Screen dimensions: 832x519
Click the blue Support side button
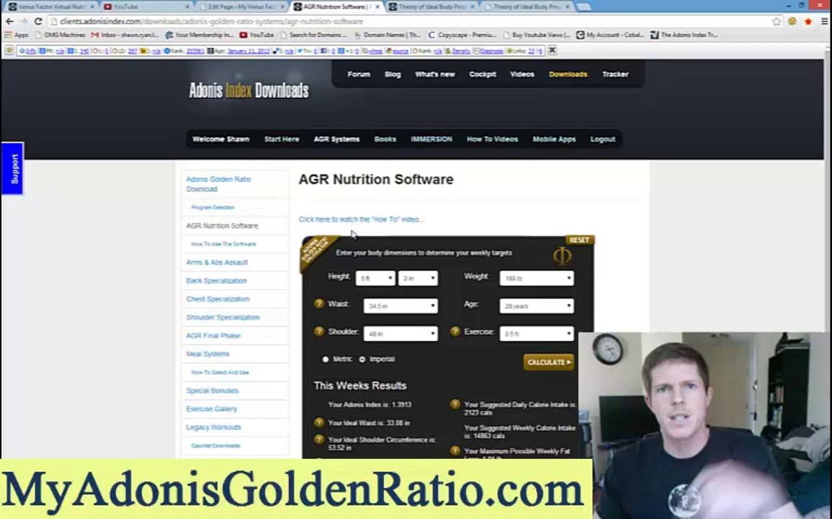13,169
